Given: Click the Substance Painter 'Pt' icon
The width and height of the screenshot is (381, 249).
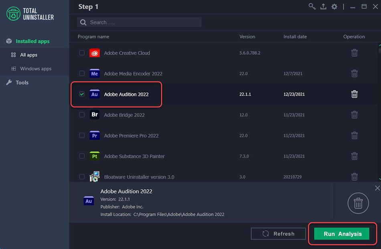Looking at the screenshot, I should tap(95, 156).
